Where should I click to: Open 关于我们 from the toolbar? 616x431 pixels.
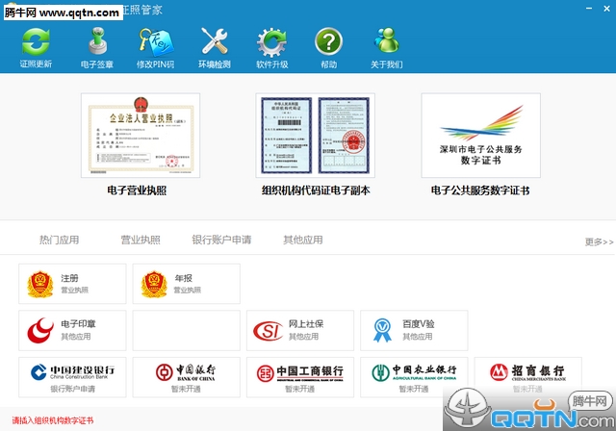[x=387, y=47]
